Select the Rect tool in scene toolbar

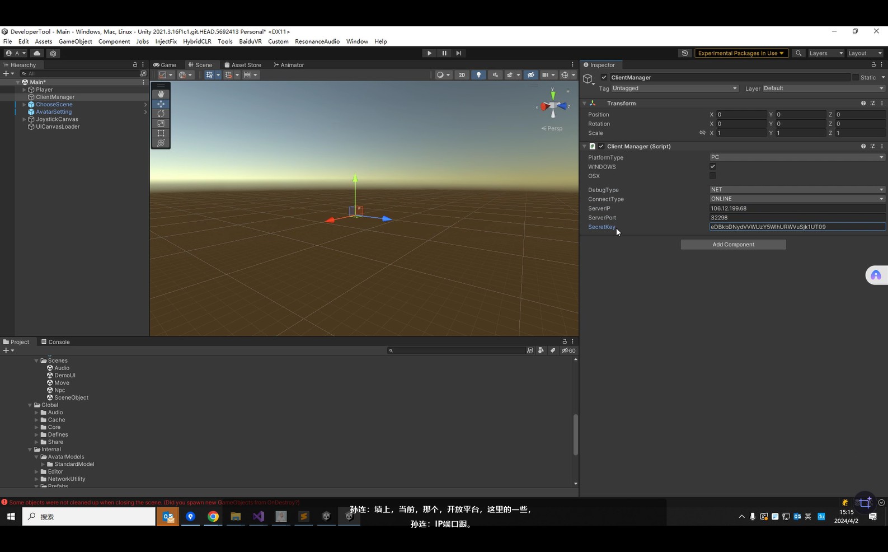161,133
